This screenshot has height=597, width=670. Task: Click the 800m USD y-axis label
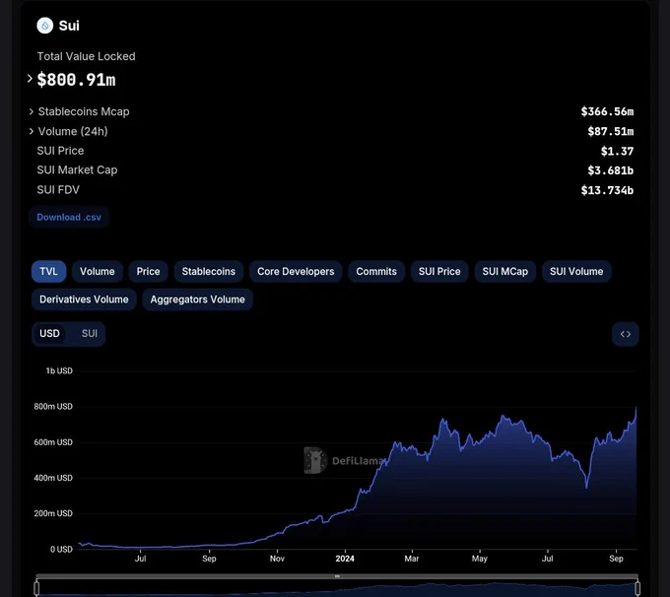(53, 407)
